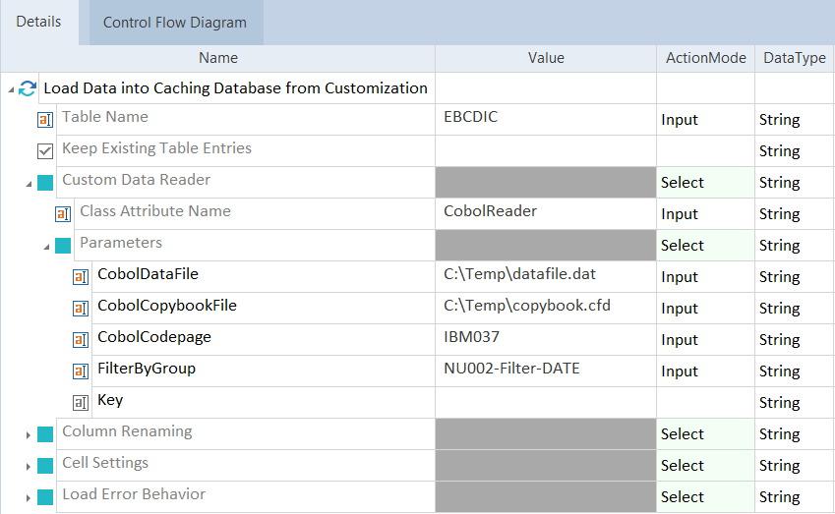Click the Class Attribute Name icon

(x=63, y=214)
